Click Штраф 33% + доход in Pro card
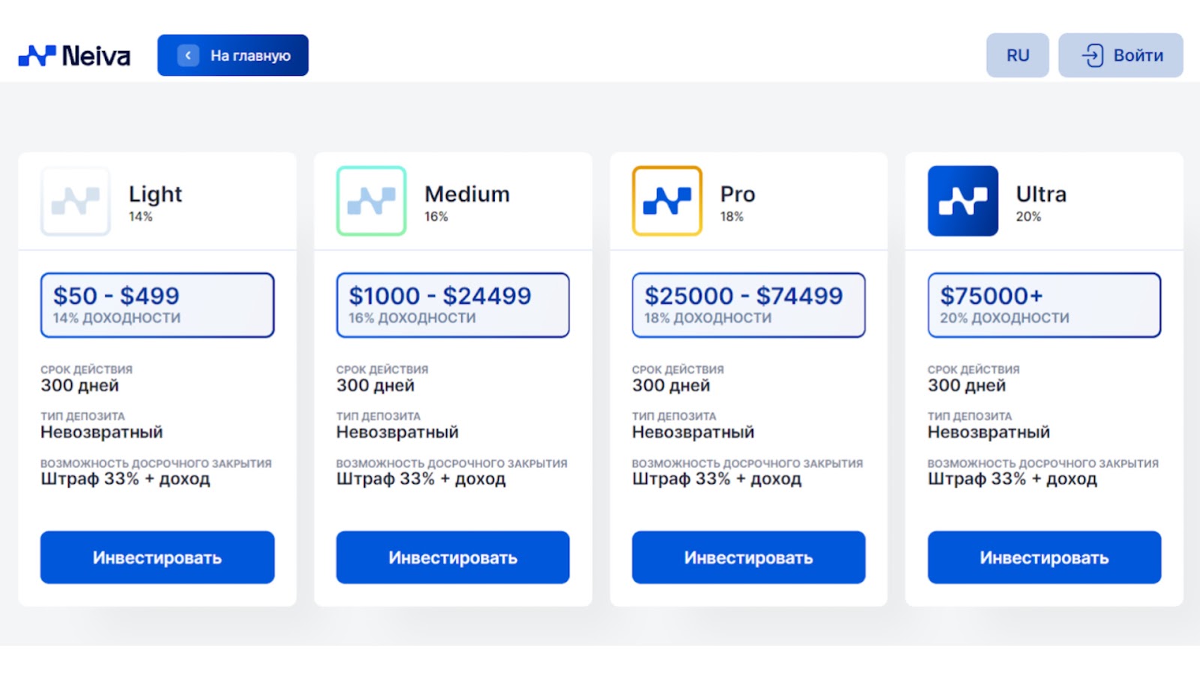 click(x=716, y=479)
